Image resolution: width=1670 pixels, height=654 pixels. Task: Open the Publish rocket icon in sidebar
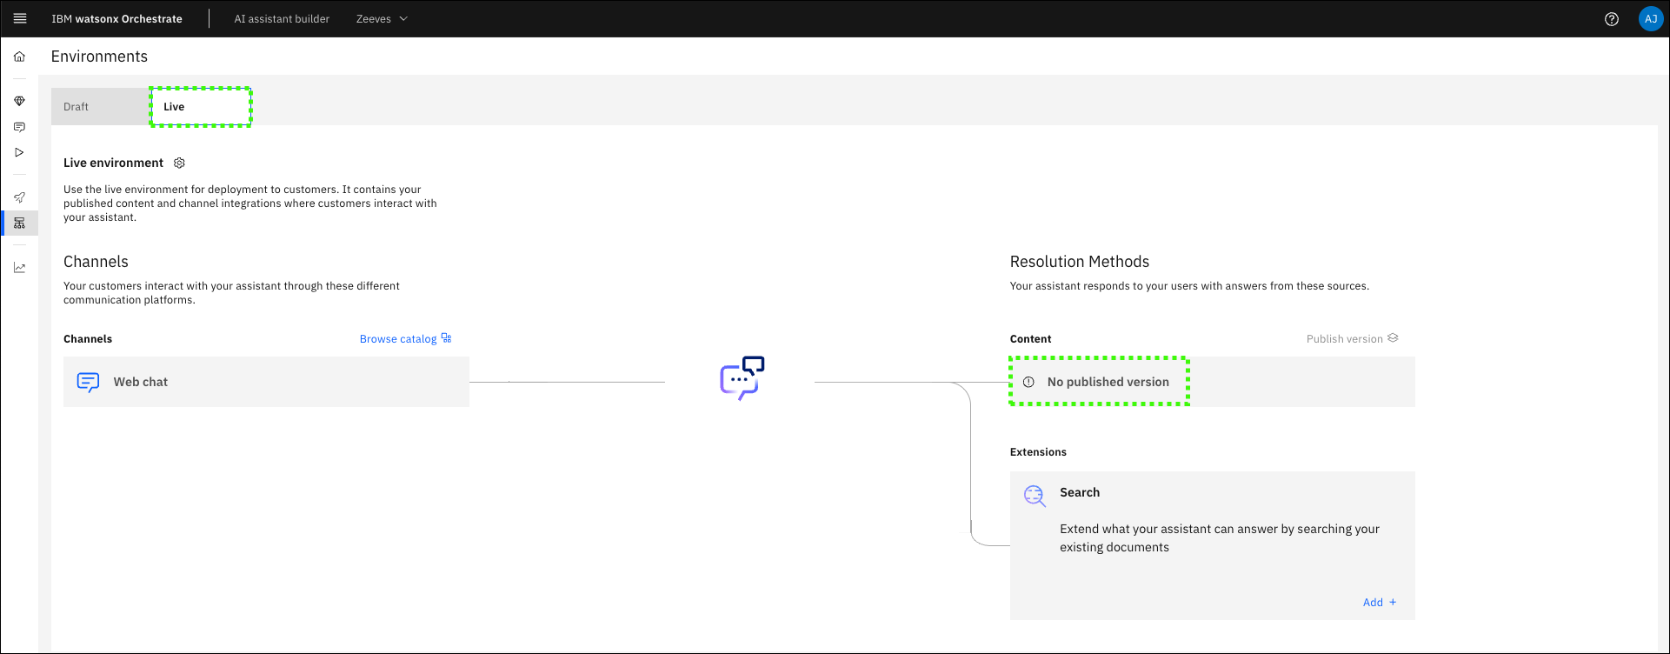19,197
